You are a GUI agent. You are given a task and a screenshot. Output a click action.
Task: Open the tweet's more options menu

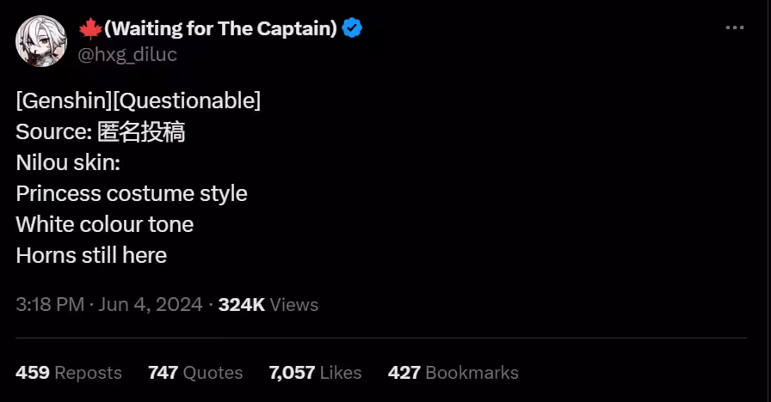click(x=734, y=28)
